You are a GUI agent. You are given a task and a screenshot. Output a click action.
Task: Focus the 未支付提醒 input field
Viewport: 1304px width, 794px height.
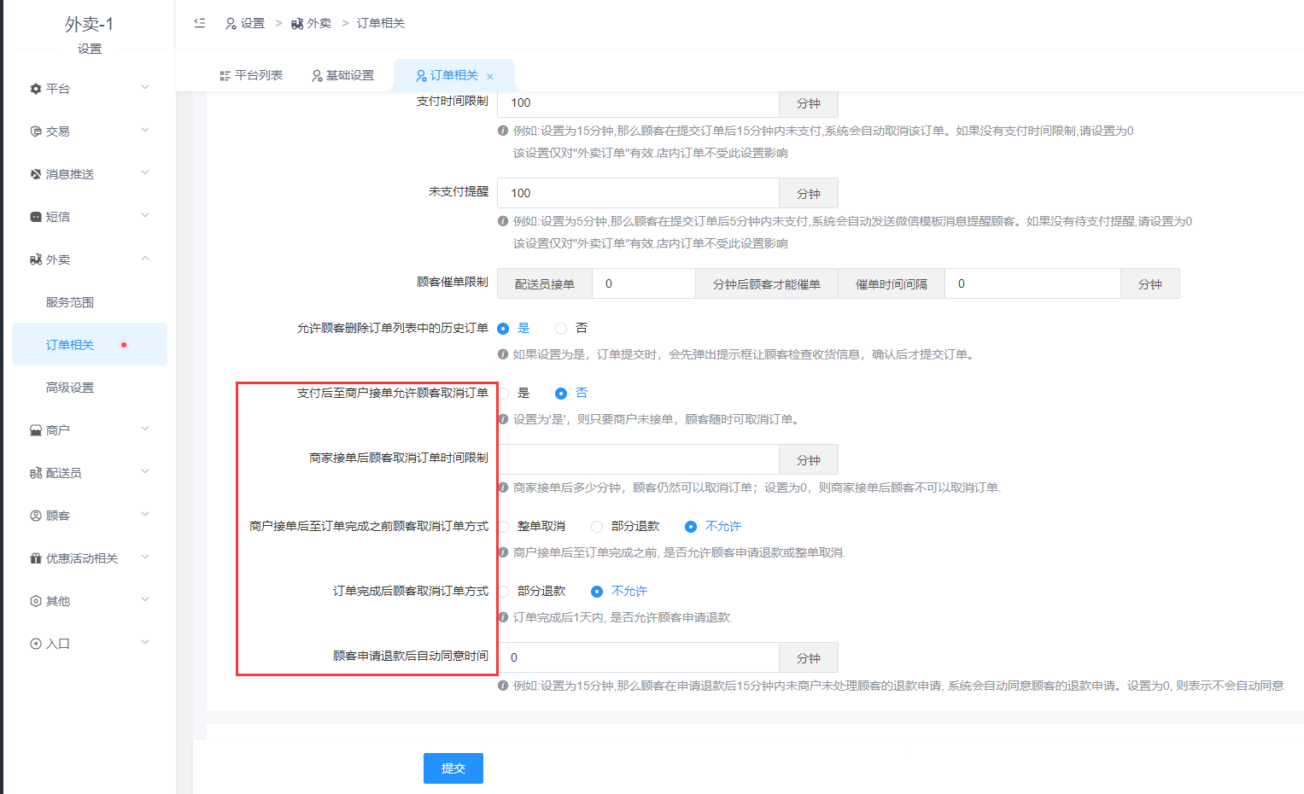point(638,193)
